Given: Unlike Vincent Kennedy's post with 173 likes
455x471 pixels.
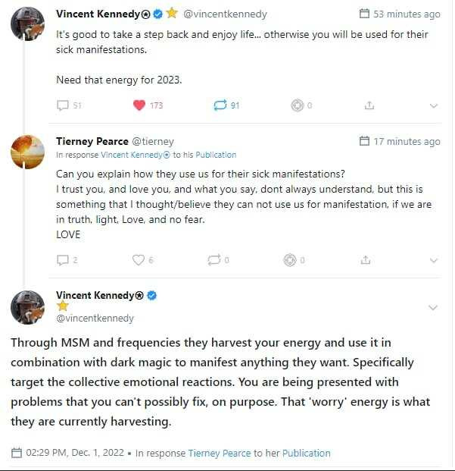Looking at the screenshot, I should coord(139,105).
